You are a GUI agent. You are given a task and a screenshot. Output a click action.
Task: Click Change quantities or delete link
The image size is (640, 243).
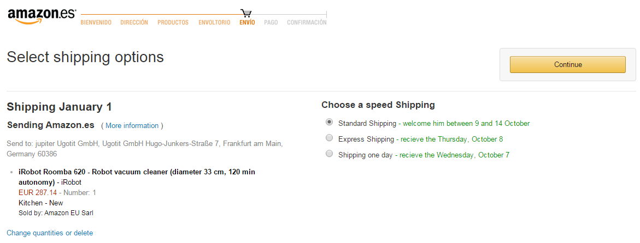tap(50, 233)
